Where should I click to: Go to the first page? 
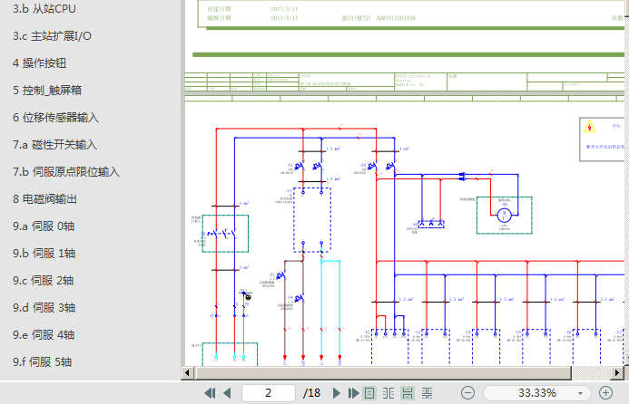click(210, 393)
